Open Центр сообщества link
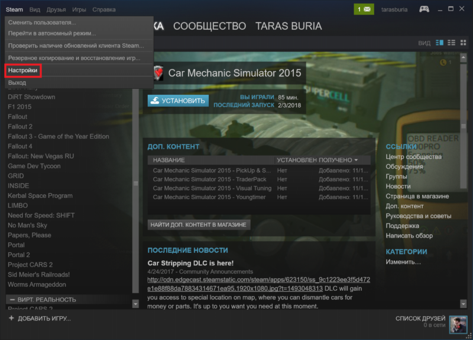Image resolution: width=473 pixels, height=340 pixels. (413, 156)
